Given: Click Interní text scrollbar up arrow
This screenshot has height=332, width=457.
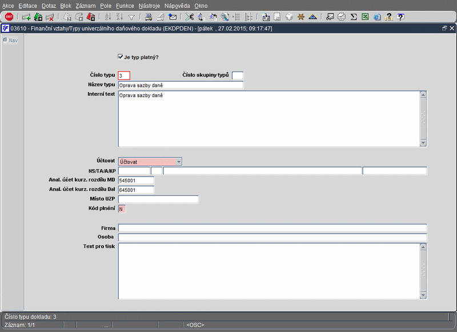Looking at the screenshot, I should 423,94.
